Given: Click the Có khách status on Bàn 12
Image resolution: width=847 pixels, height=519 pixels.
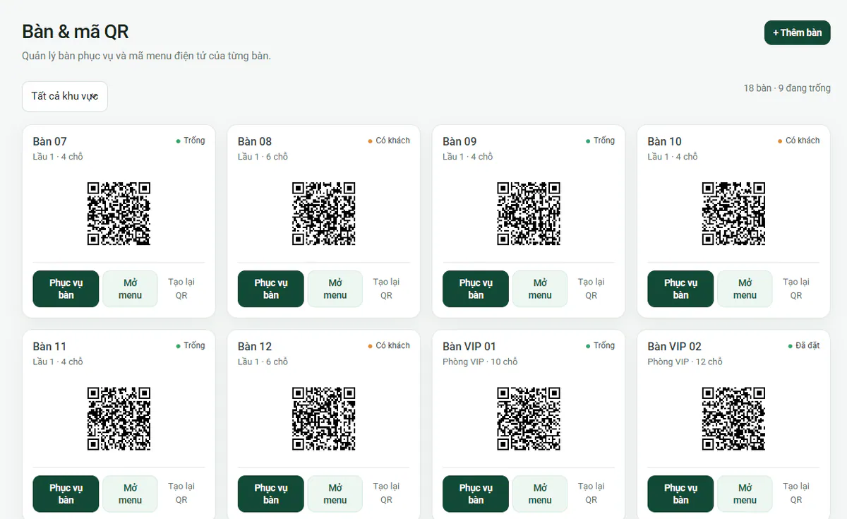Looking at the screenshot, I should tap(389, 345).
